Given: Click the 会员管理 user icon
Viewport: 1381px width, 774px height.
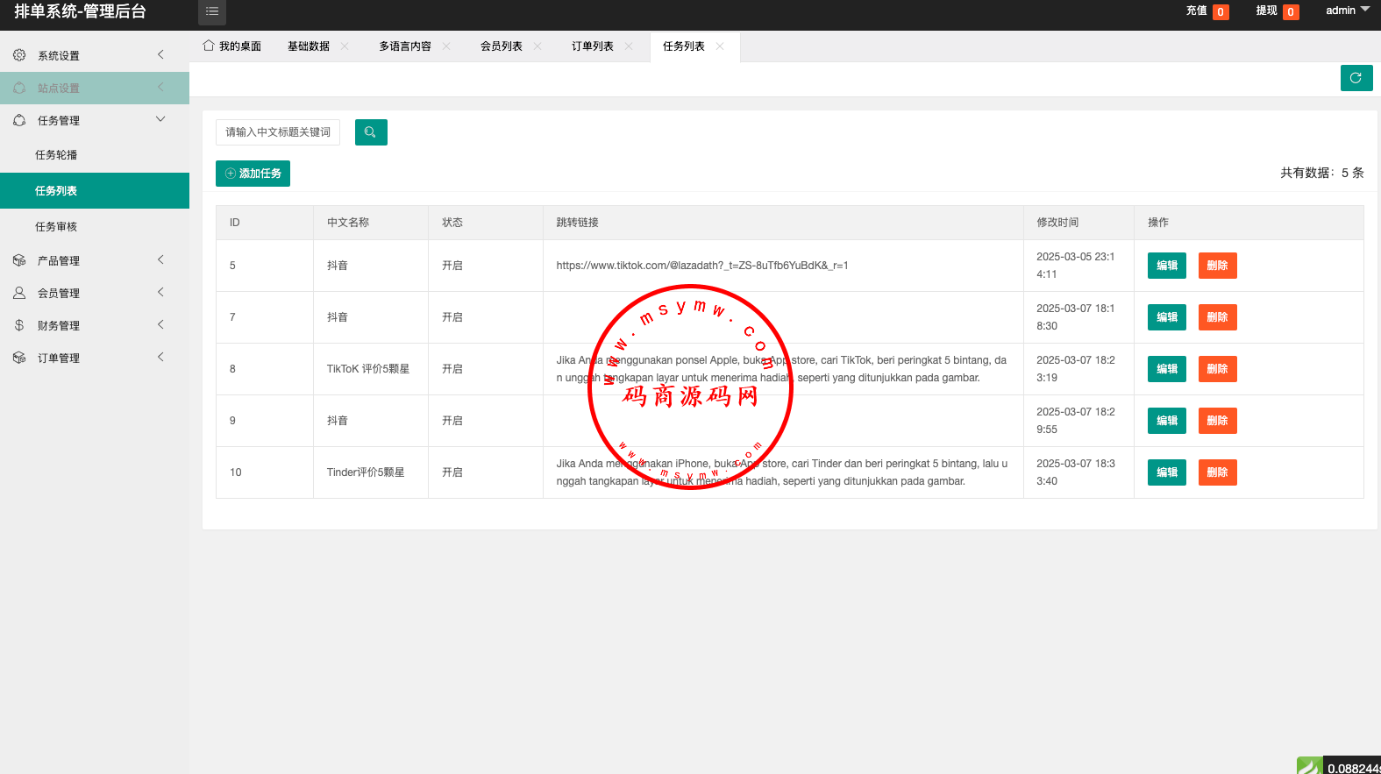Looking at the screenshot, I should [19, 293].
